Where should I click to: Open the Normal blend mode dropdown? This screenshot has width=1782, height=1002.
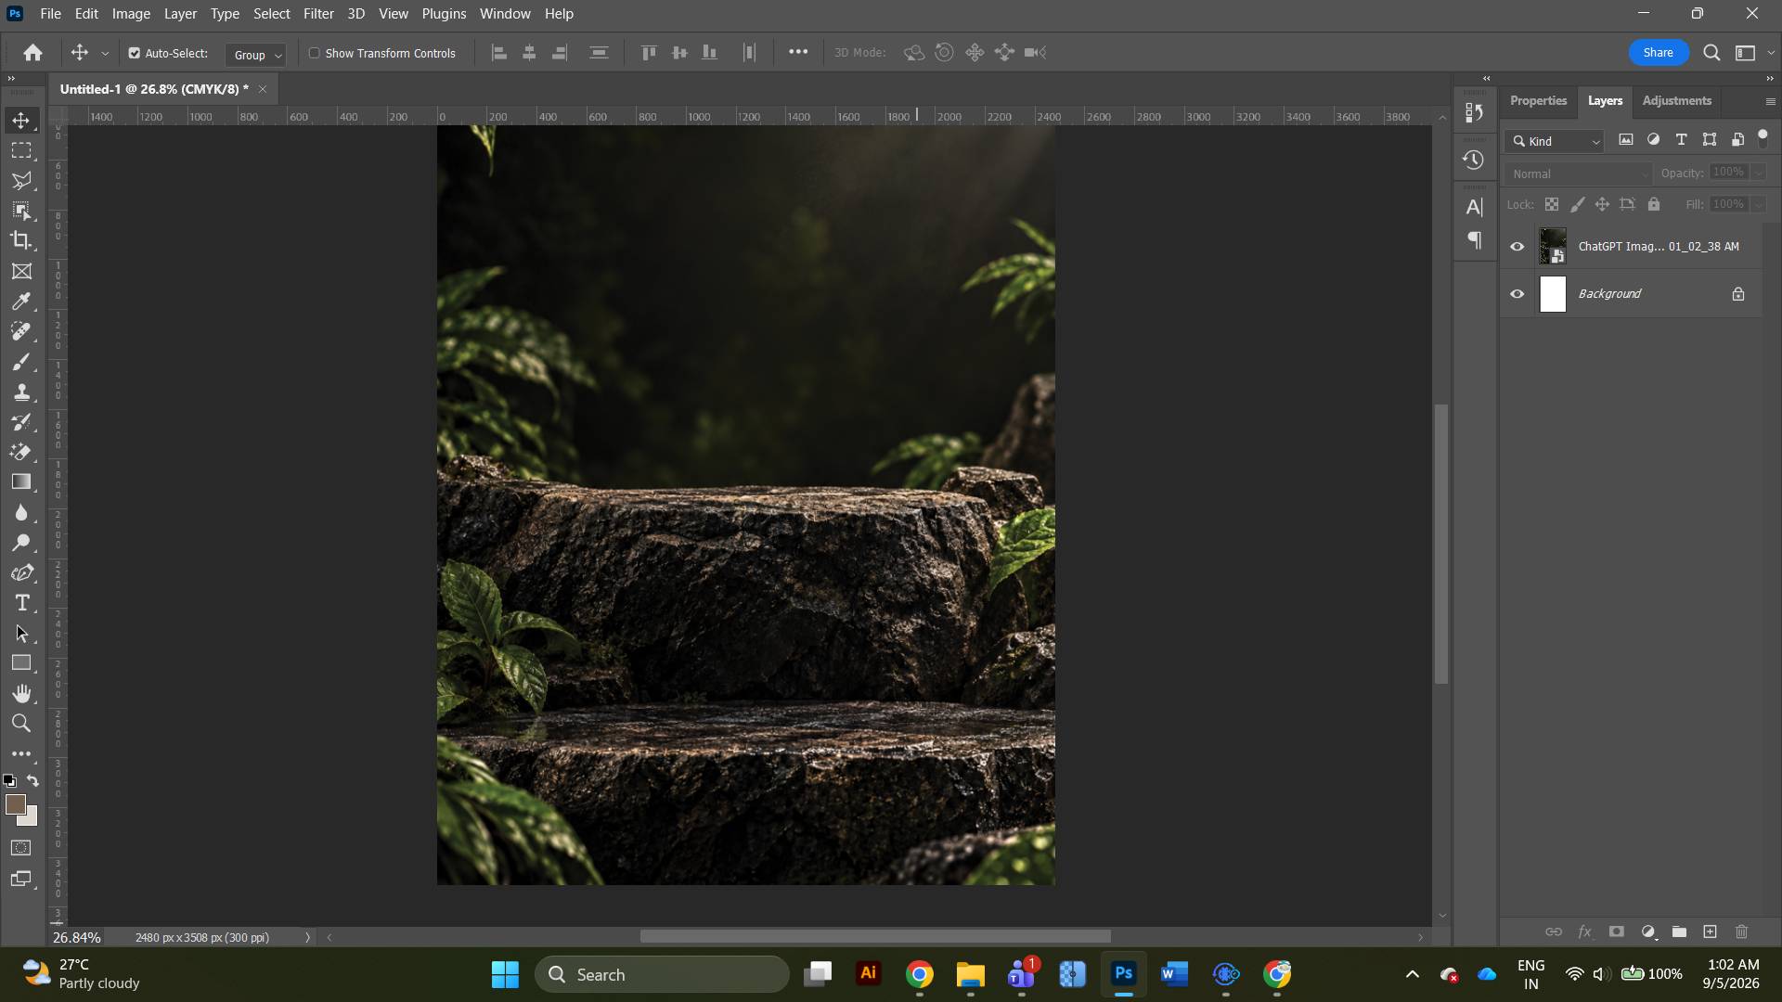(x=1579, y=174)
